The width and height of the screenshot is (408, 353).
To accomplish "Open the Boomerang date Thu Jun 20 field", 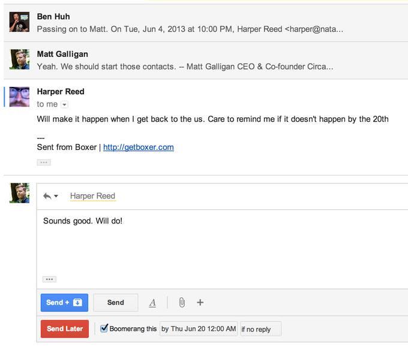I will click(x=199, y=328).
